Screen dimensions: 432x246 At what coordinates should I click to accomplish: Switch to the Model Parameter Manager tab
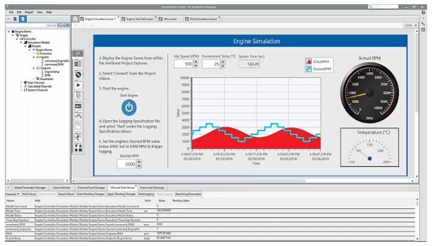[30, 188]
